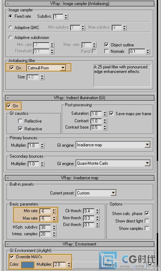The height and width of the screenshot is (271, 161).
Task: Open the secondary bounces Quasi-Monte Carlo dropdown
Action: [x=113, y=163]
